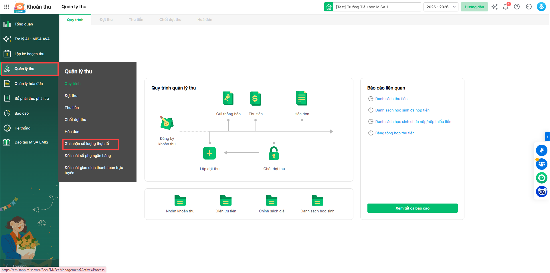
Task: Click Xem tất cả báo cáo button
Action: tap(412, 208)
